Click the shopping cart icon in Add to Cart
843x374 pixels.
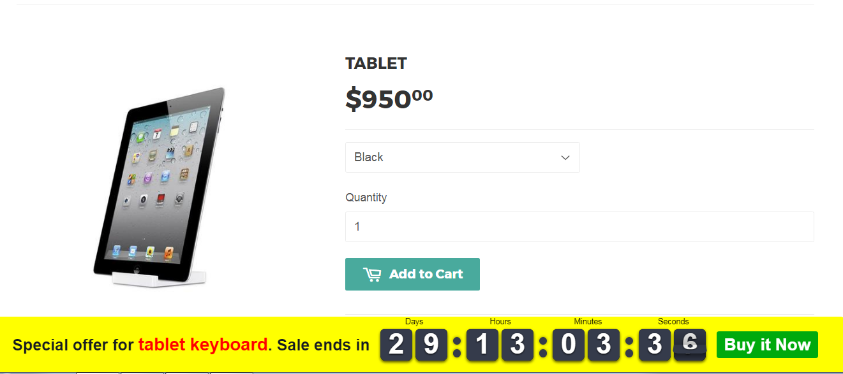pyautogui.click(x=372, y=275)
